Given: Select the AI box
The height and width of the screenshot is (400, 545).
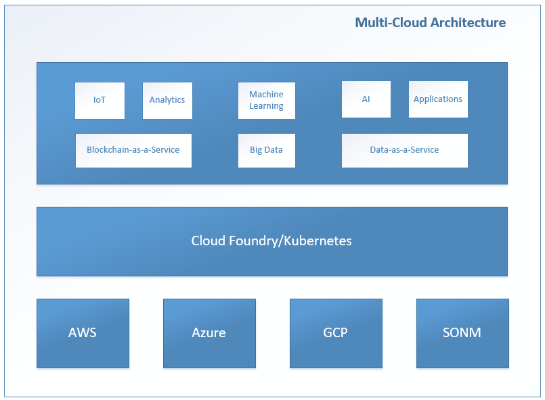Looking at the screenshot, I should click(366, 99).
